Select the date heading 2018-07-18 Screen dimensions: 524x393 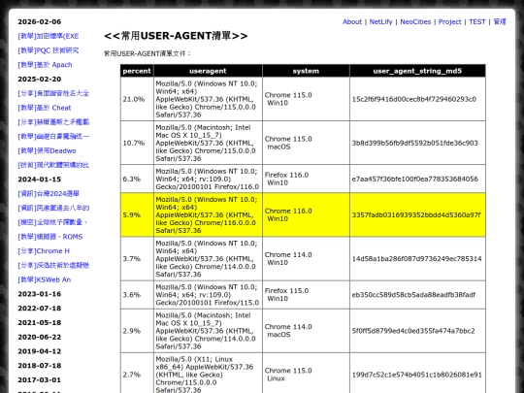pos(40,366)
